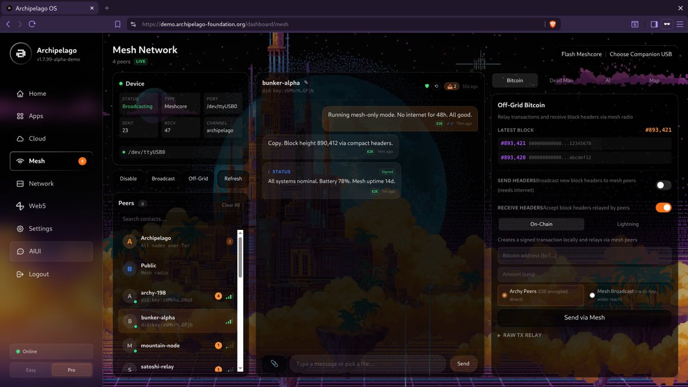Image resolution: width=688 pixels, height=387 pixels.
Task: Focus the Amount (sats) input
Action: 584,275
